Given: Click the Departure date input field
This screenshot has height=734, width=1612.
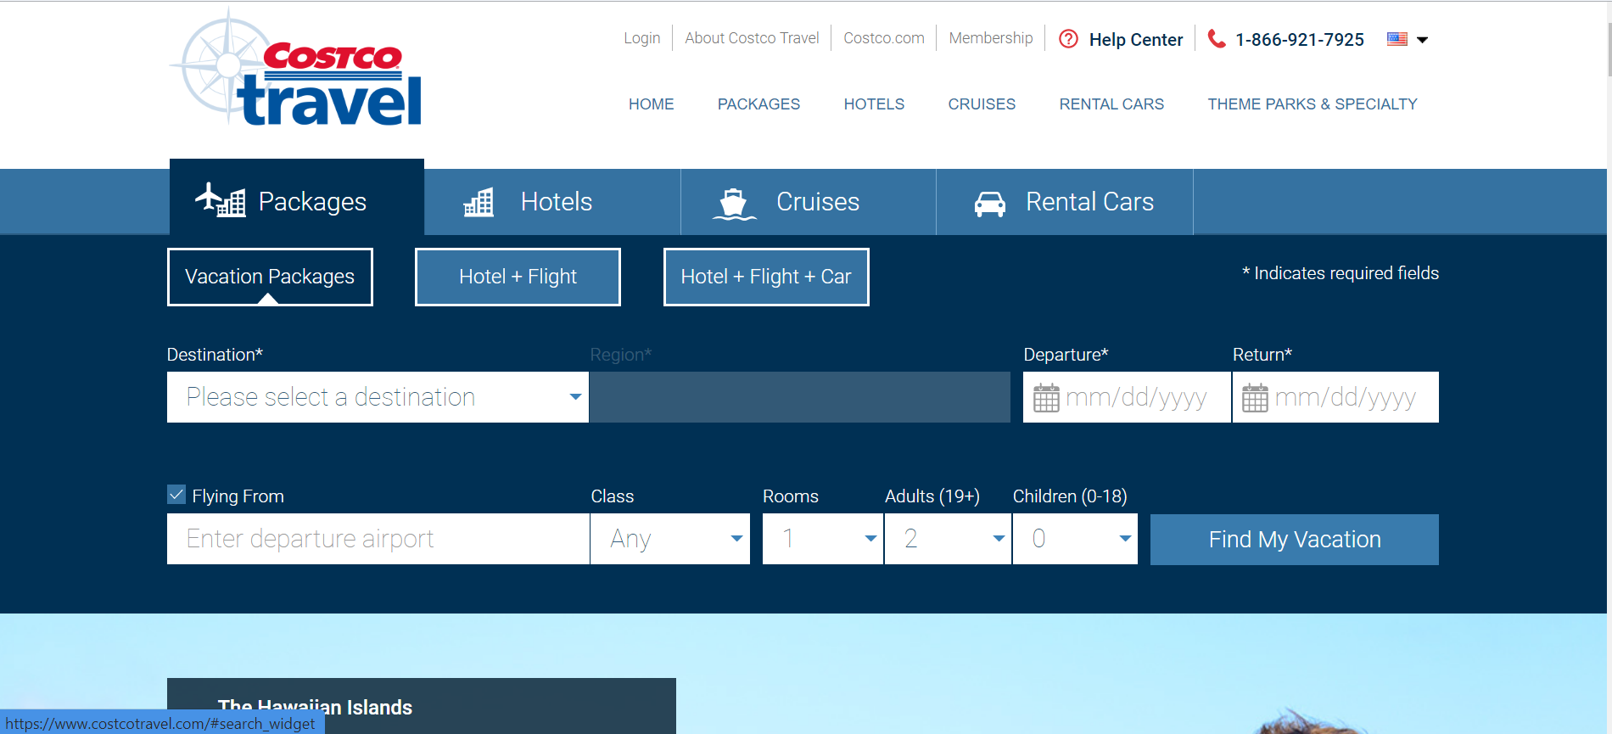Looking at the screenshot, I should pos(1127,397).
